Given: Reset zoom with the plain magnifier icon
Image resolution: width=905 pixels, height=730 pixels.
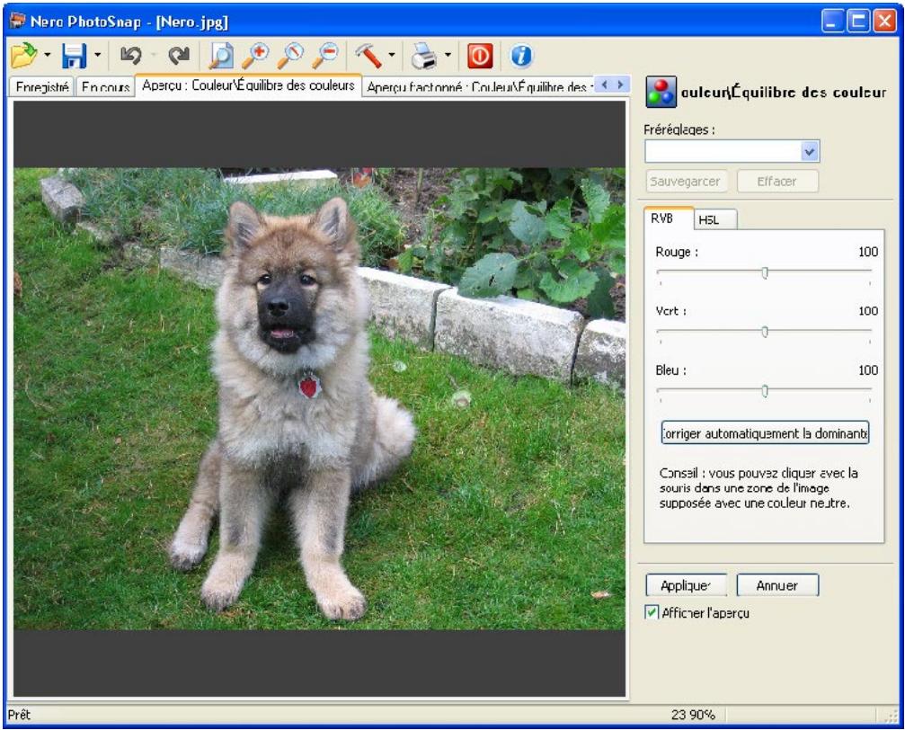Looking at the screenshot, I should [x=290, y=56].
